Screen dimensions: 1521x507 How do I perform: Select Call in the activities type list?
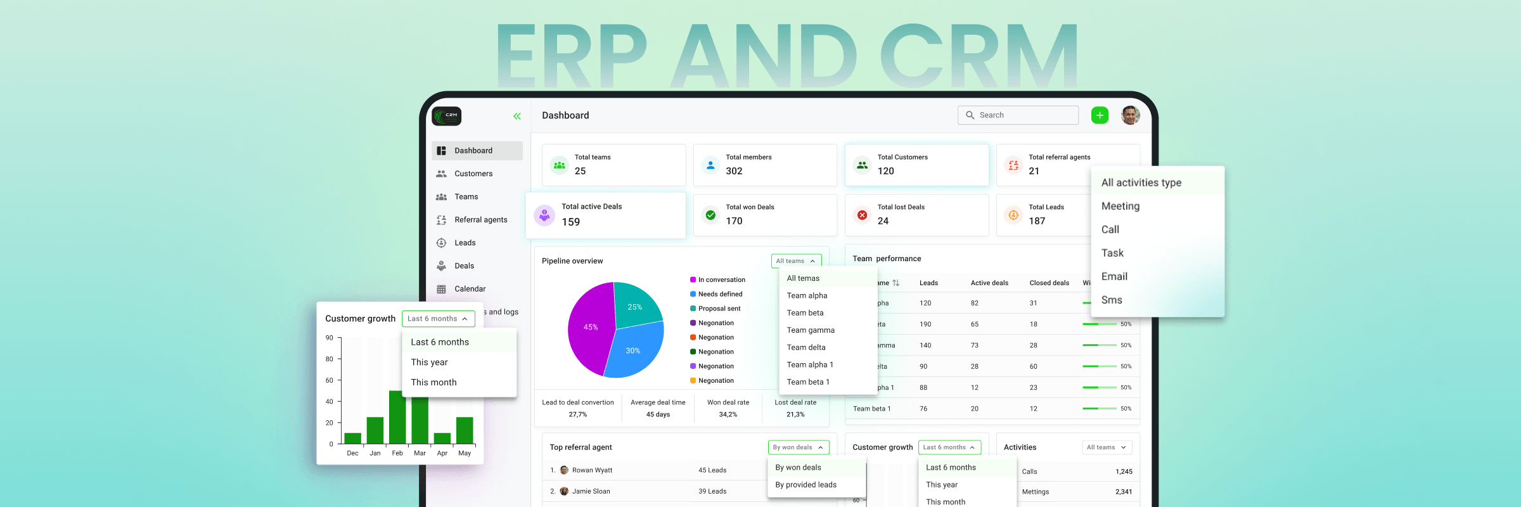tap(1157, 229)
